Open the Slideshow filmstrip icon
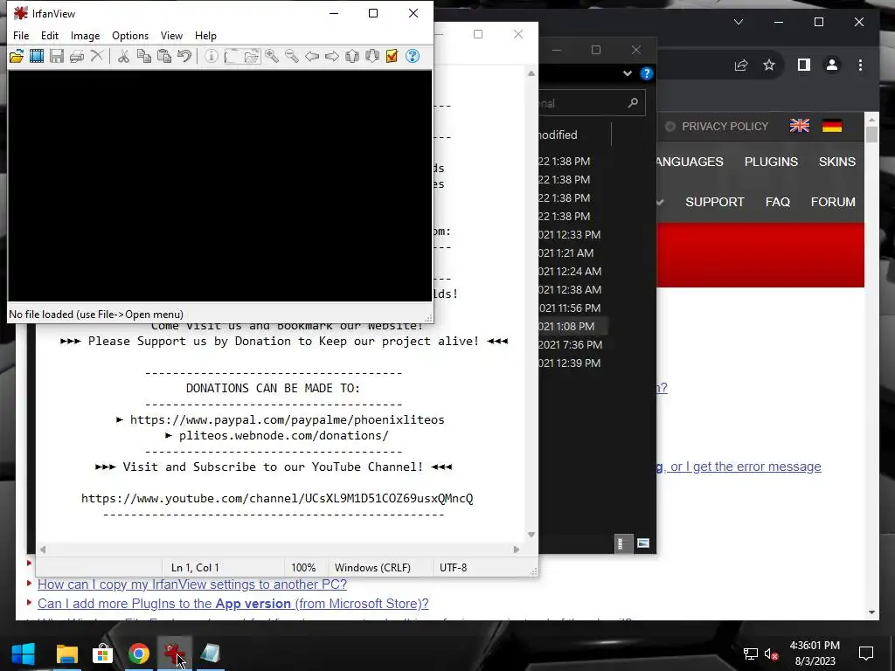 click(37, 56)
